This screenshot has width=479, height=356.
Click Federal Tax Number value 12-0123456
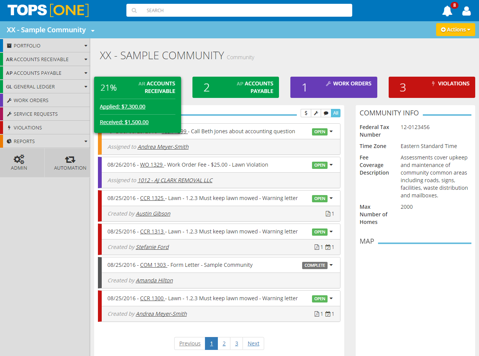coord(415,127)
